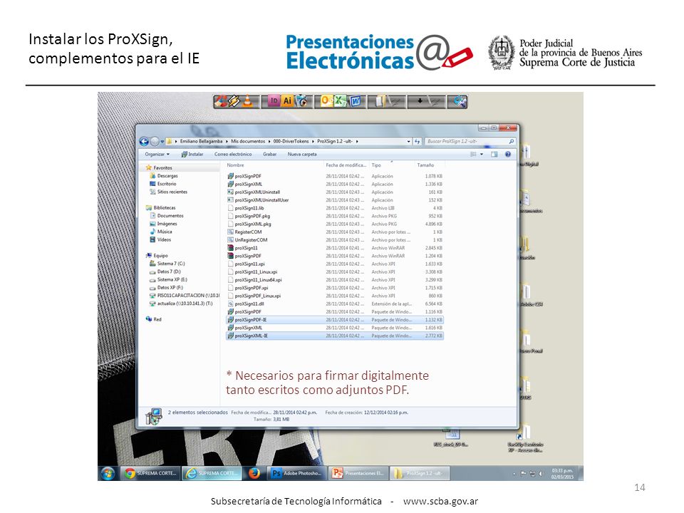Viewport: 684px width, 513px height.
Task: Toggle the preview pane icon
Action: click(x=494, y=154)
